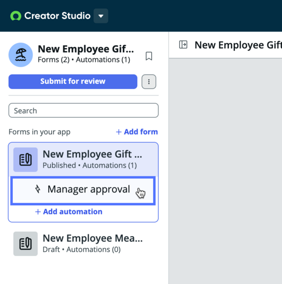This screenshot has height=284, width=282.
Task: Click the main panel New Employee Gift heading
Action: tap(238, 45)
